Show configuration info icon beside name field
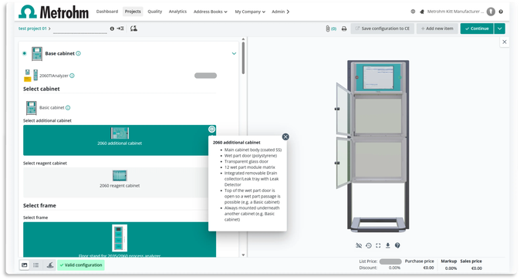The image size is (520, 280). click(112, 29)
